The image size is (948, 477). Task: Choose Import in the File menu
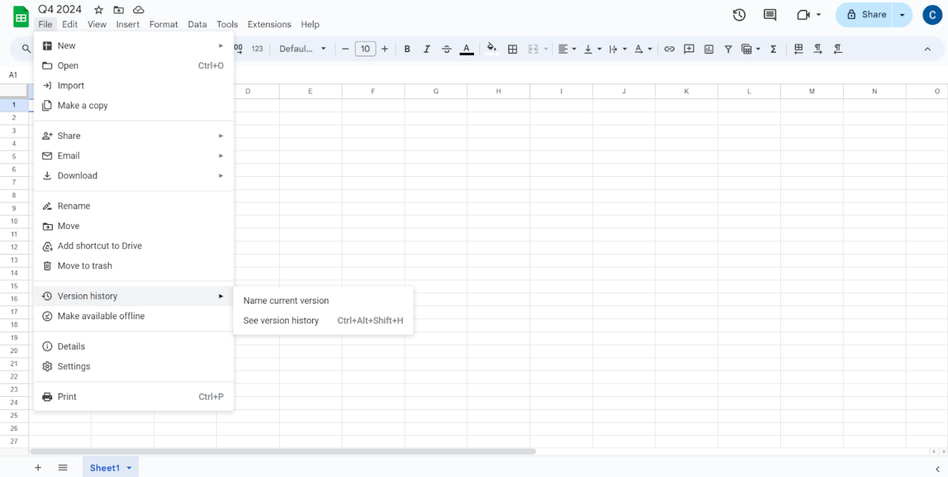click(133, 85)
